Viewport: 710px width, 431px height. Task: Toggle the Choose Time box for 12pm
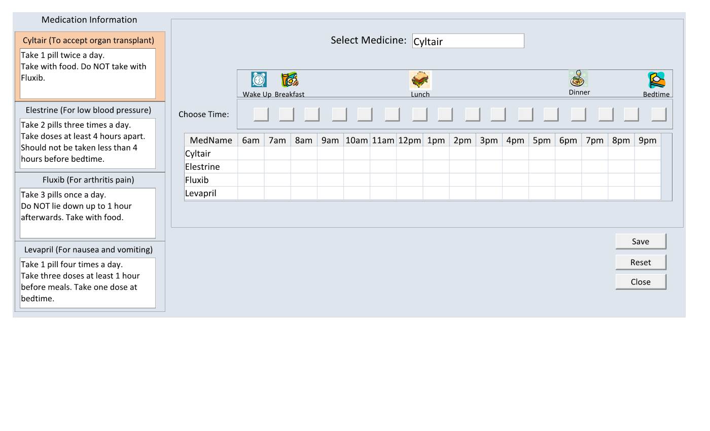[419, 114]
